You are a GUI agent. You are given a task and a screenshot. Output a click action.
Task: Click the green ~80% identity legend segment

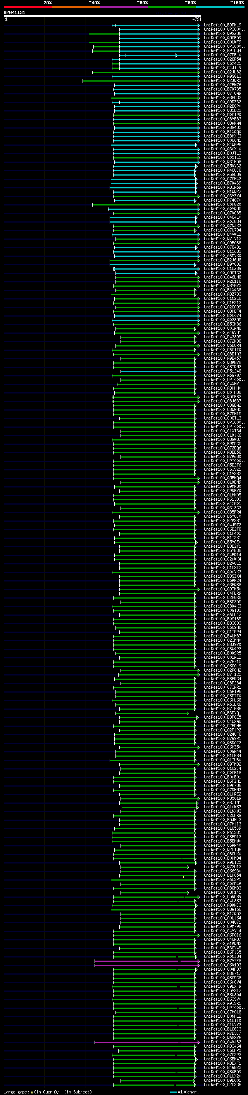(172, 7)
